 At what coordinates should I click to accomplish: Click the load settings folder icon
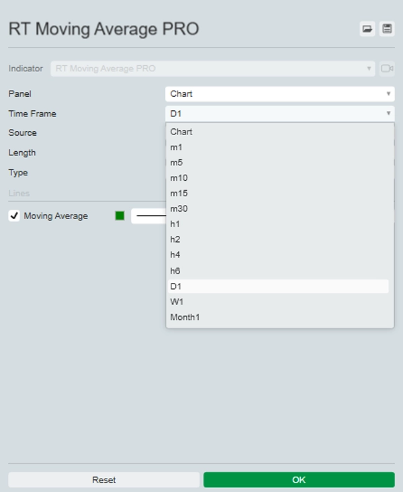coord(367,28)
